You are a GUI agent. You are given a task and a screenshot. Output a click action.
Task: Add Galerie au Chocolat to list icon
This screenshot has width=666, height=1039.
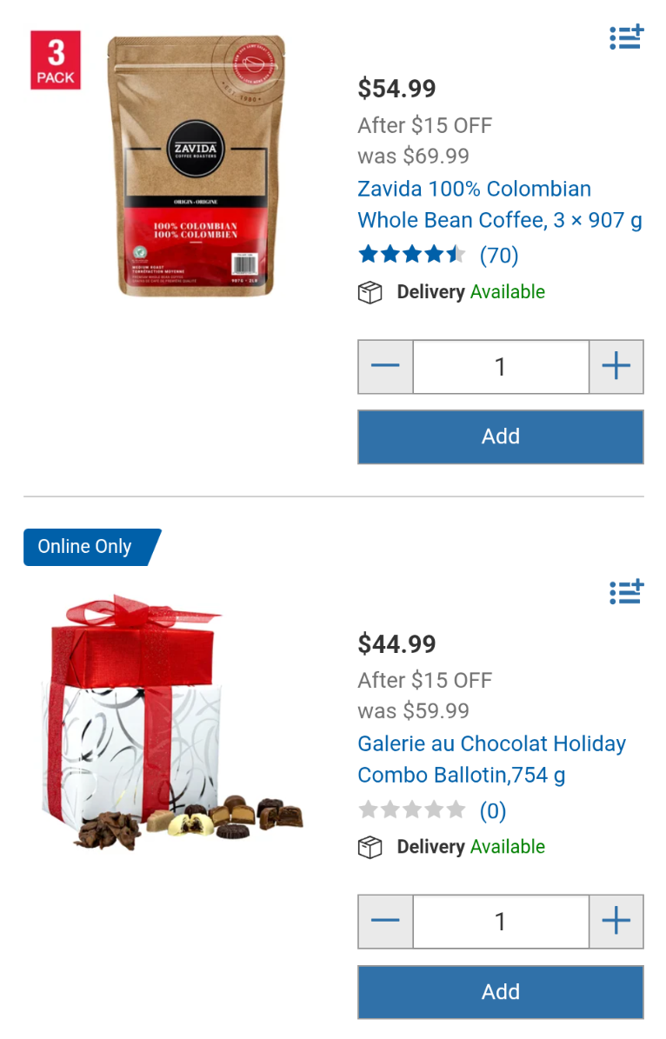point(626,591)
